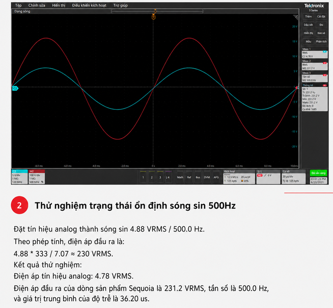Click the Bản vẽ button

click(321, 33)
